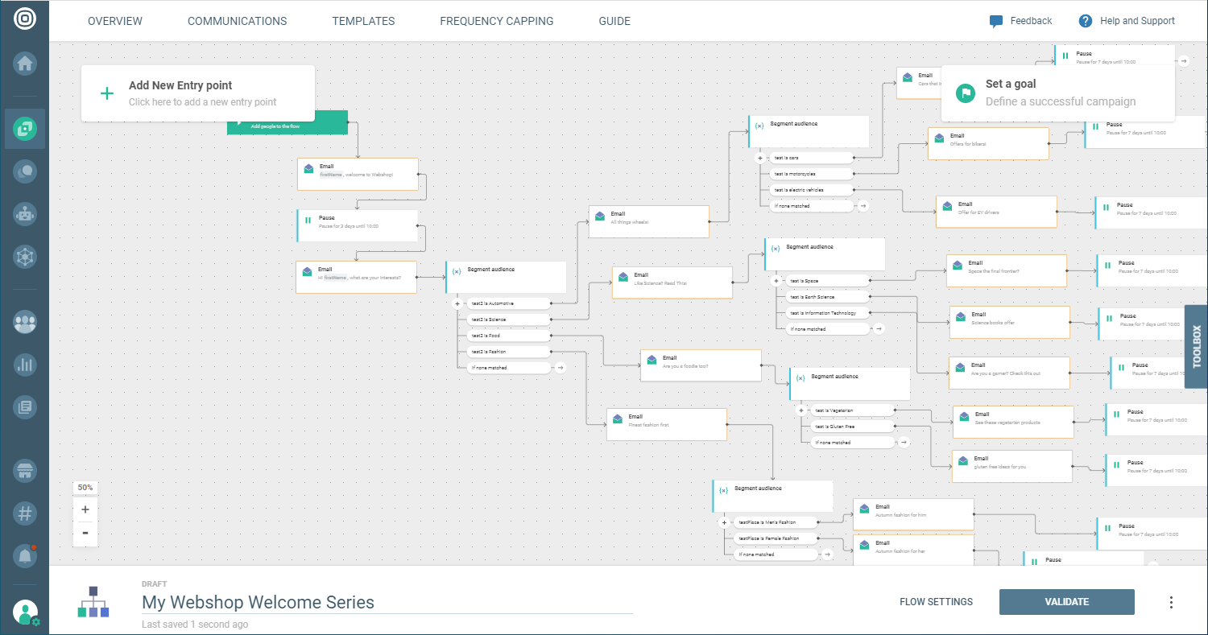Click the user account avatar icon
This screenshot has height=635, width=1208.
(25, 613)
